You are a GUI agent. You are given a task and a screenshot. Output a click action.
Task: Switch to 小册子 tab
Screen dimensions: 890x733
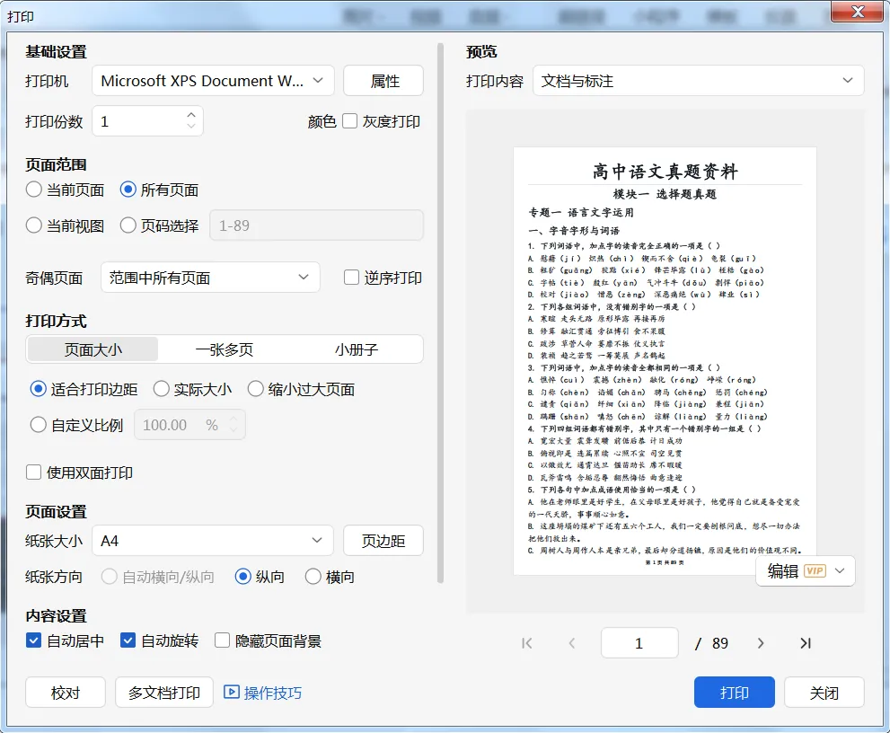(x=356, y=349)
